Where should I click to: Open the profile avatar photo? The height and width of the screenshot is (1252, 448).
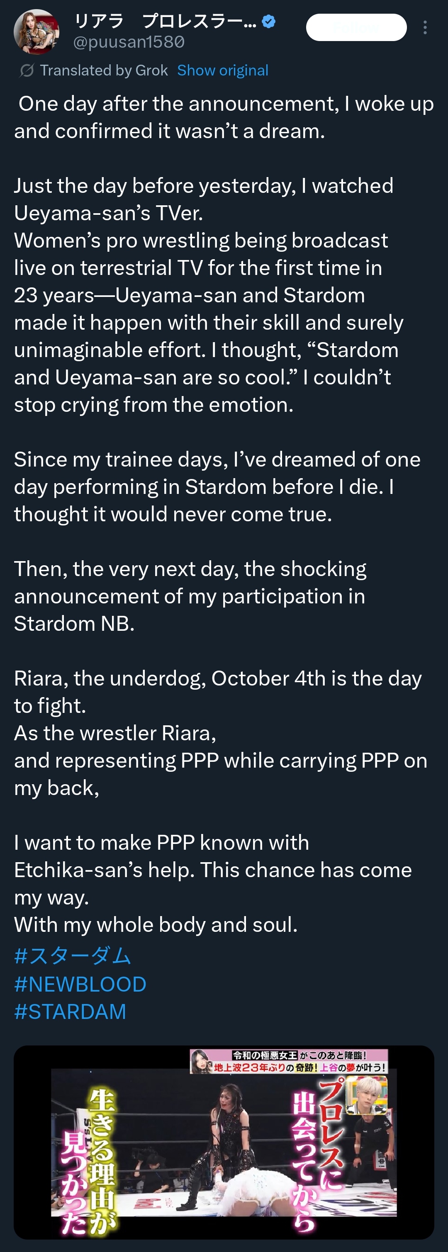(x=37, y=32)
